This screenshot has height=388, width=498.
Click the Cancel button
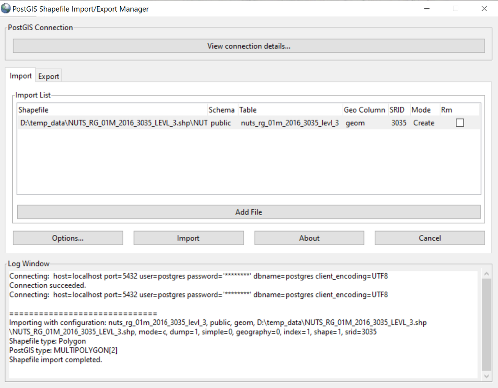tap(430, 238)
